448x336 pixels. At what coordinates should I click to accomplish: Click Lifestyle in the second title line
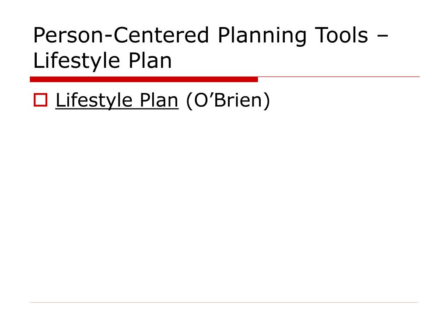(x=76, y=61)
